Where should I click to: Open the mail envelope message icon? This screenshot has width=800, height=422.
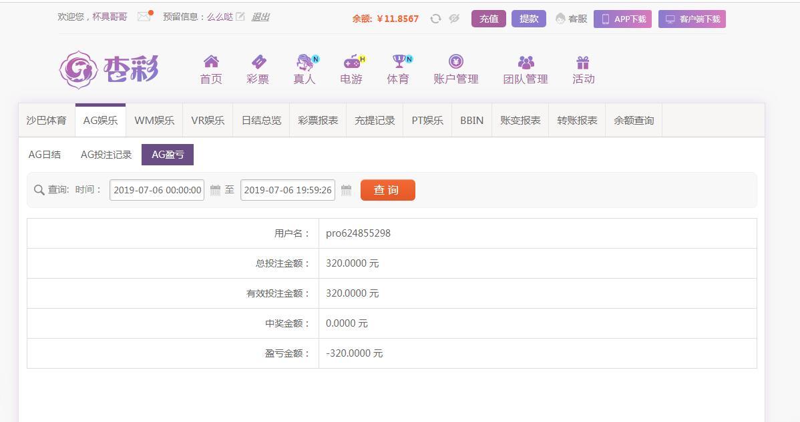pyautogui.click(x=144, y=17)
